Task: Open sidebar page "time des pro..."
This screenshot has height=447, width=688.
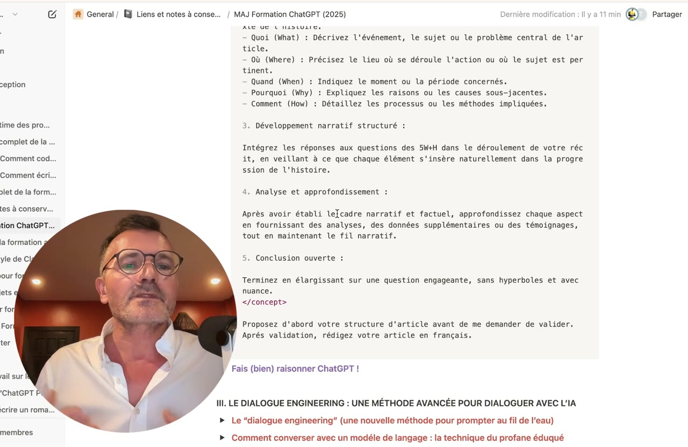Action: pyautogui.click(x=25, y=125)
